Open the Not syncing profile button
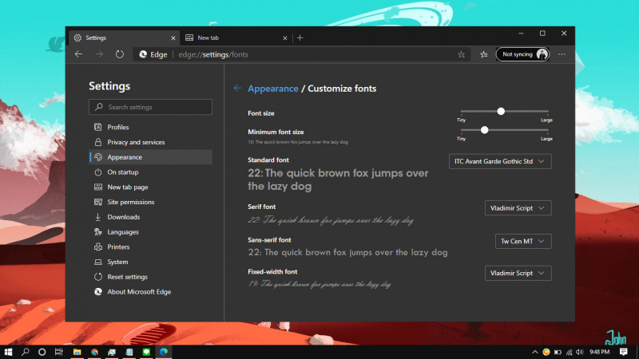This screenshot has width=639, height=359. pyautogui.click(x=523, y=54)
